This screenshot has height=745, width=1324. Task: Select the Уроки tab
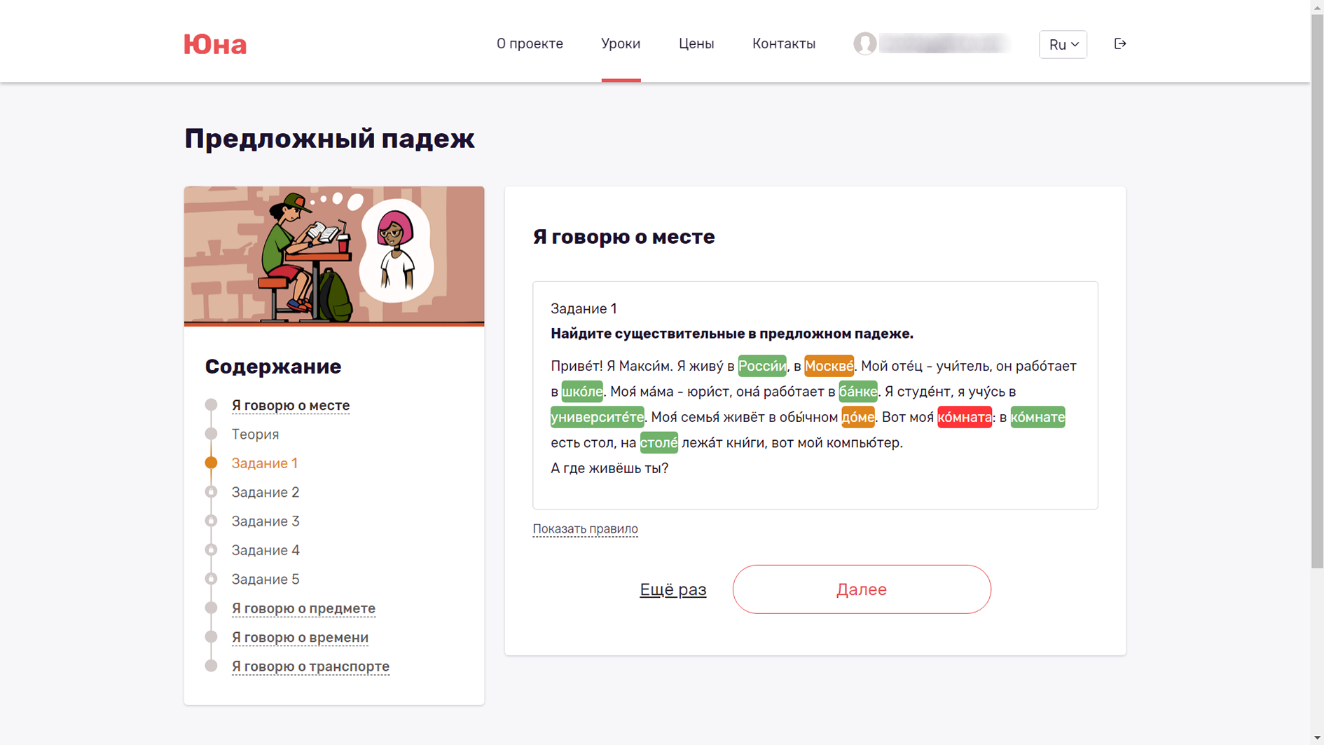[x=620, y=43]
